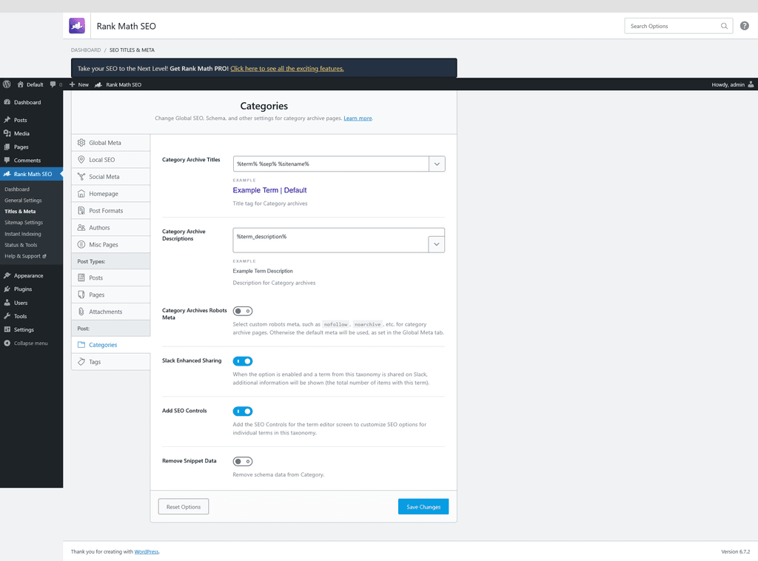Open the WordPress link in the footer

click(147, 551)
